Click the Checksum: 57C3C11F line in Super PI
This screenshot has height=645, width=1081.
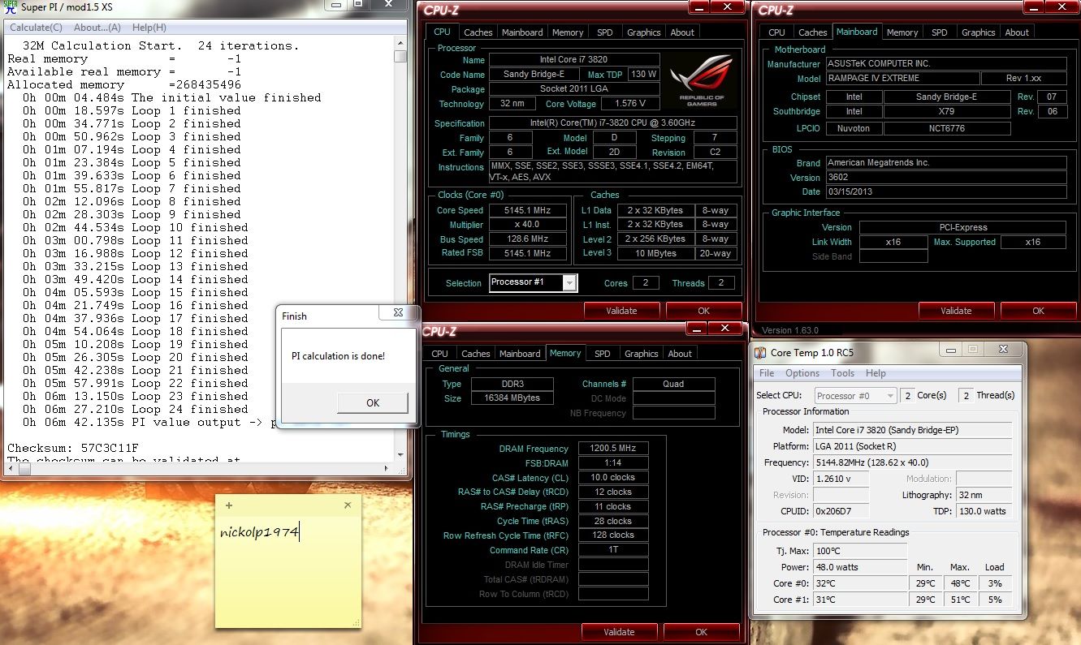click(x=73, y=448)
